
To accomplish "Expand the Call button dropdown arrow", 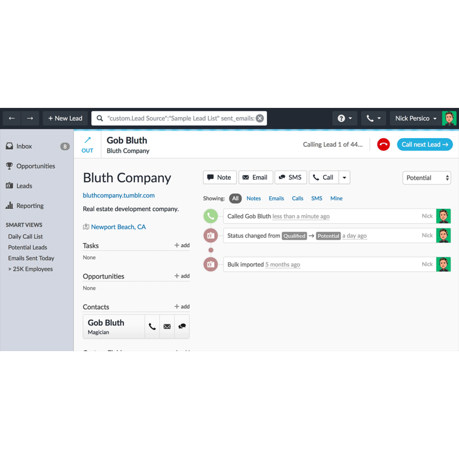I will coord(344,177).
